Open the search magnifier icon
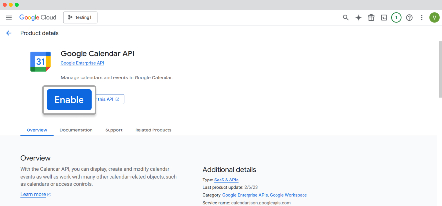This screenshot has height=206, width=442. click(346, 18)
